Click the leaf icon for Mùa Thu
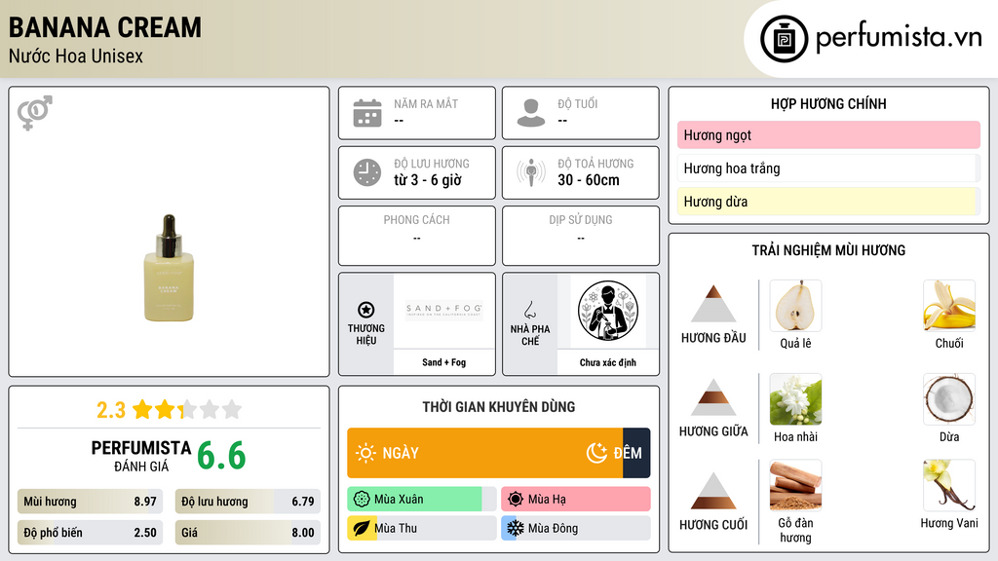998x561 pixels. 362,528
